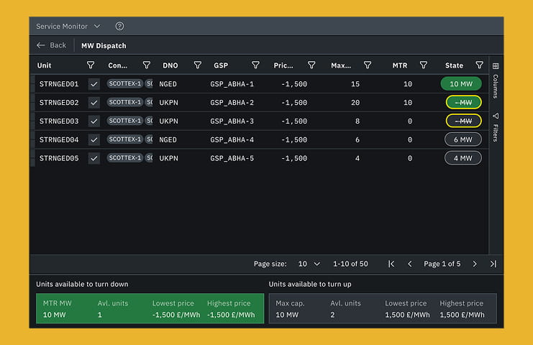This screenshot has width=533, height=345.
Task: Toggle the checkbox for STRNGED05 row
Action: (x=94, y=158)
